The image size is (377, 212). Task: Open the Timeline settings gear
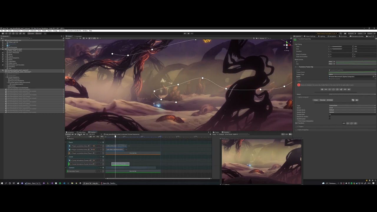pos(210,134)
